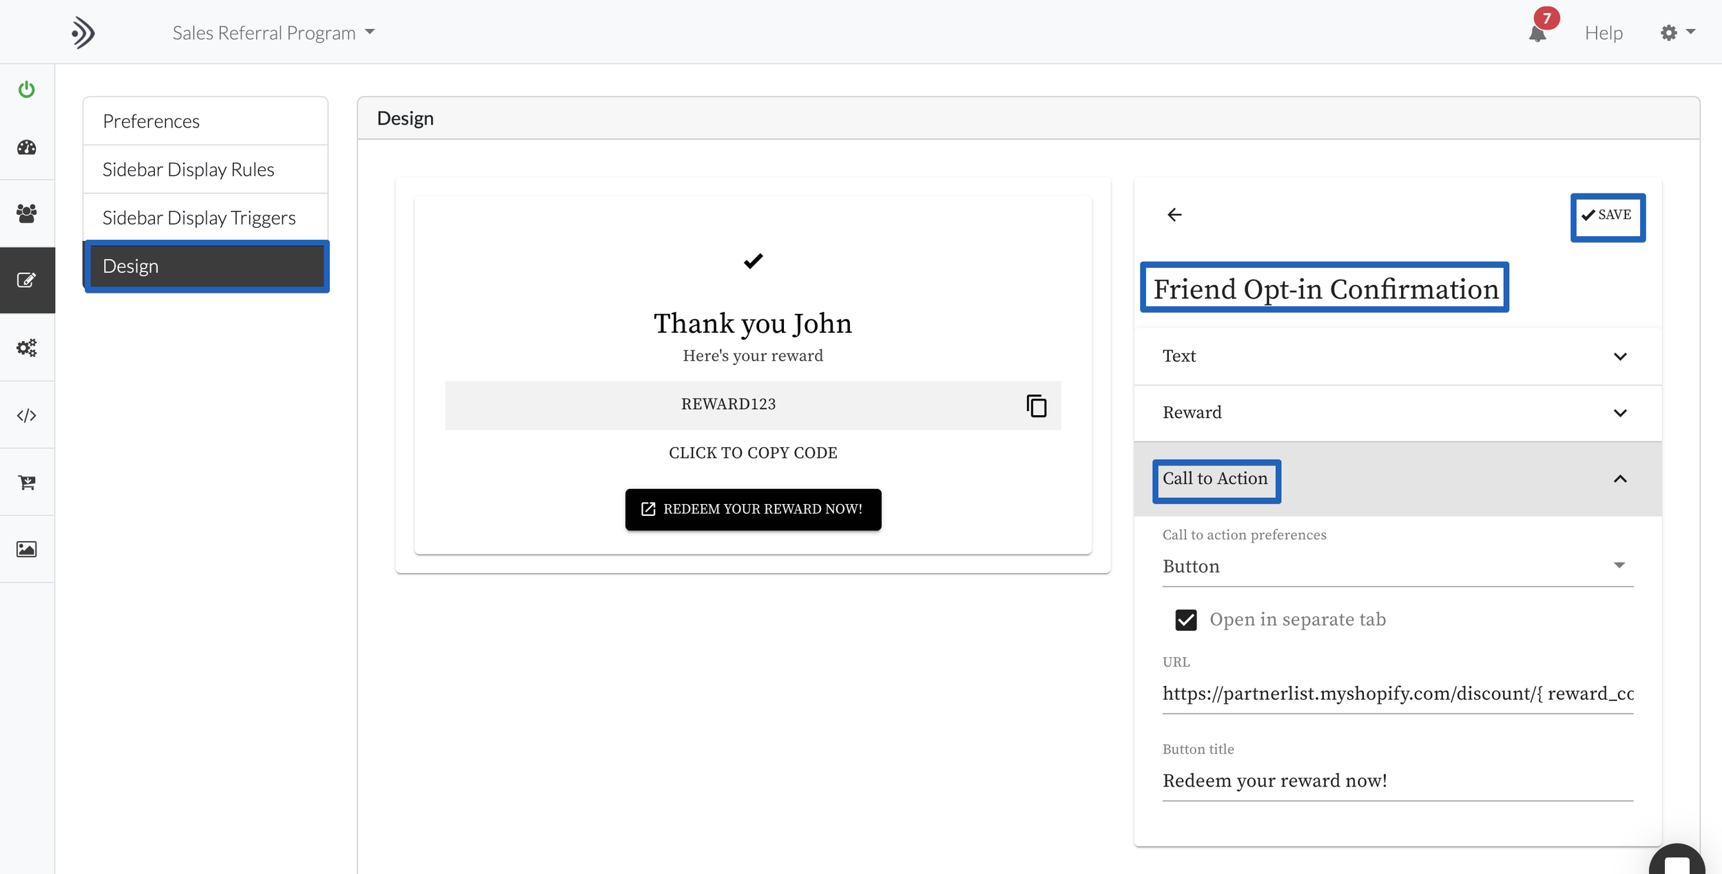Screen dimensions: 1722x874
Task: Open the image gallery sidebar icon
Action: (x=26, y=549)
